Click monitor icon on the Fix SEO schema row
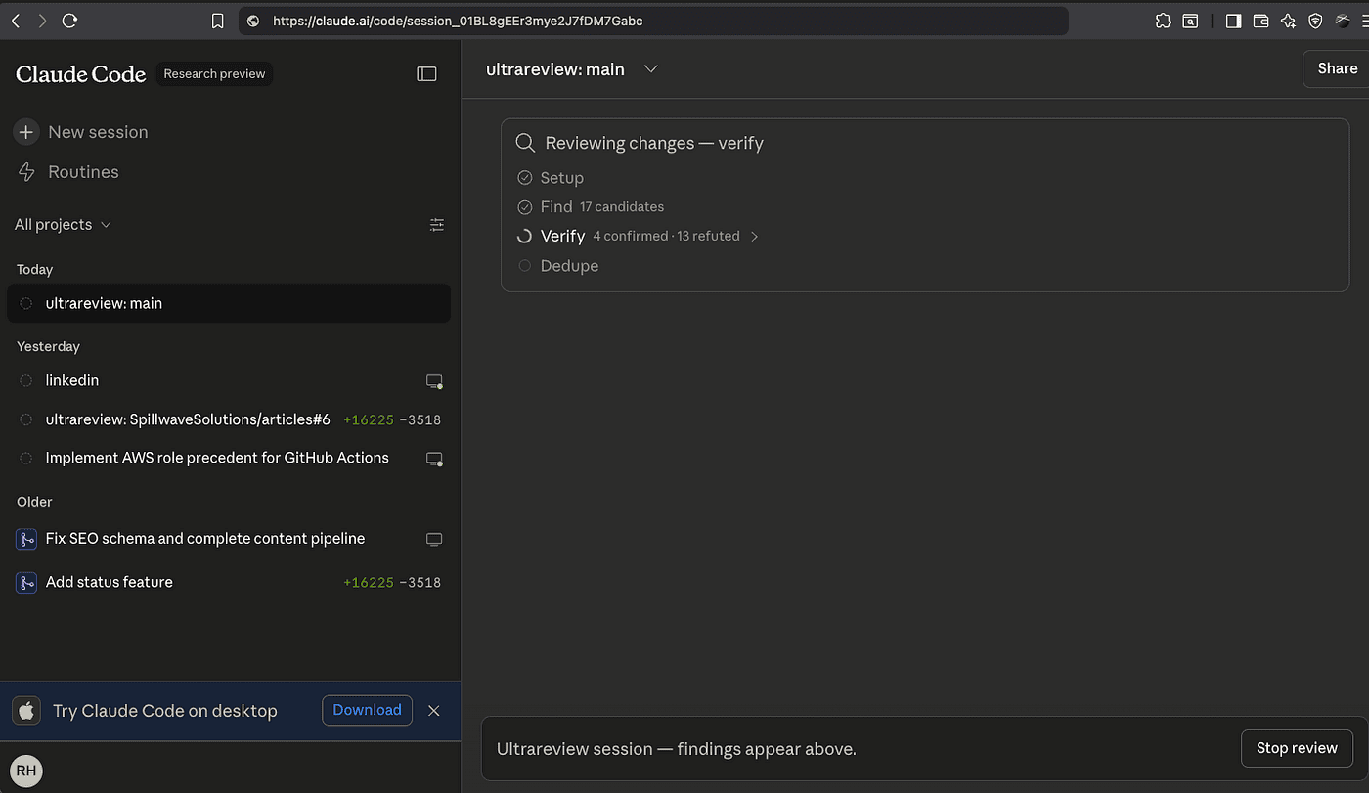The height and width of the screenshot is (793, 1369). (434, 539)
